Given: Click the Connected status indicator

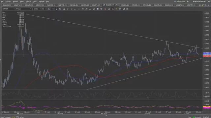Looking at the screenshot, I should tap(197, 117).
